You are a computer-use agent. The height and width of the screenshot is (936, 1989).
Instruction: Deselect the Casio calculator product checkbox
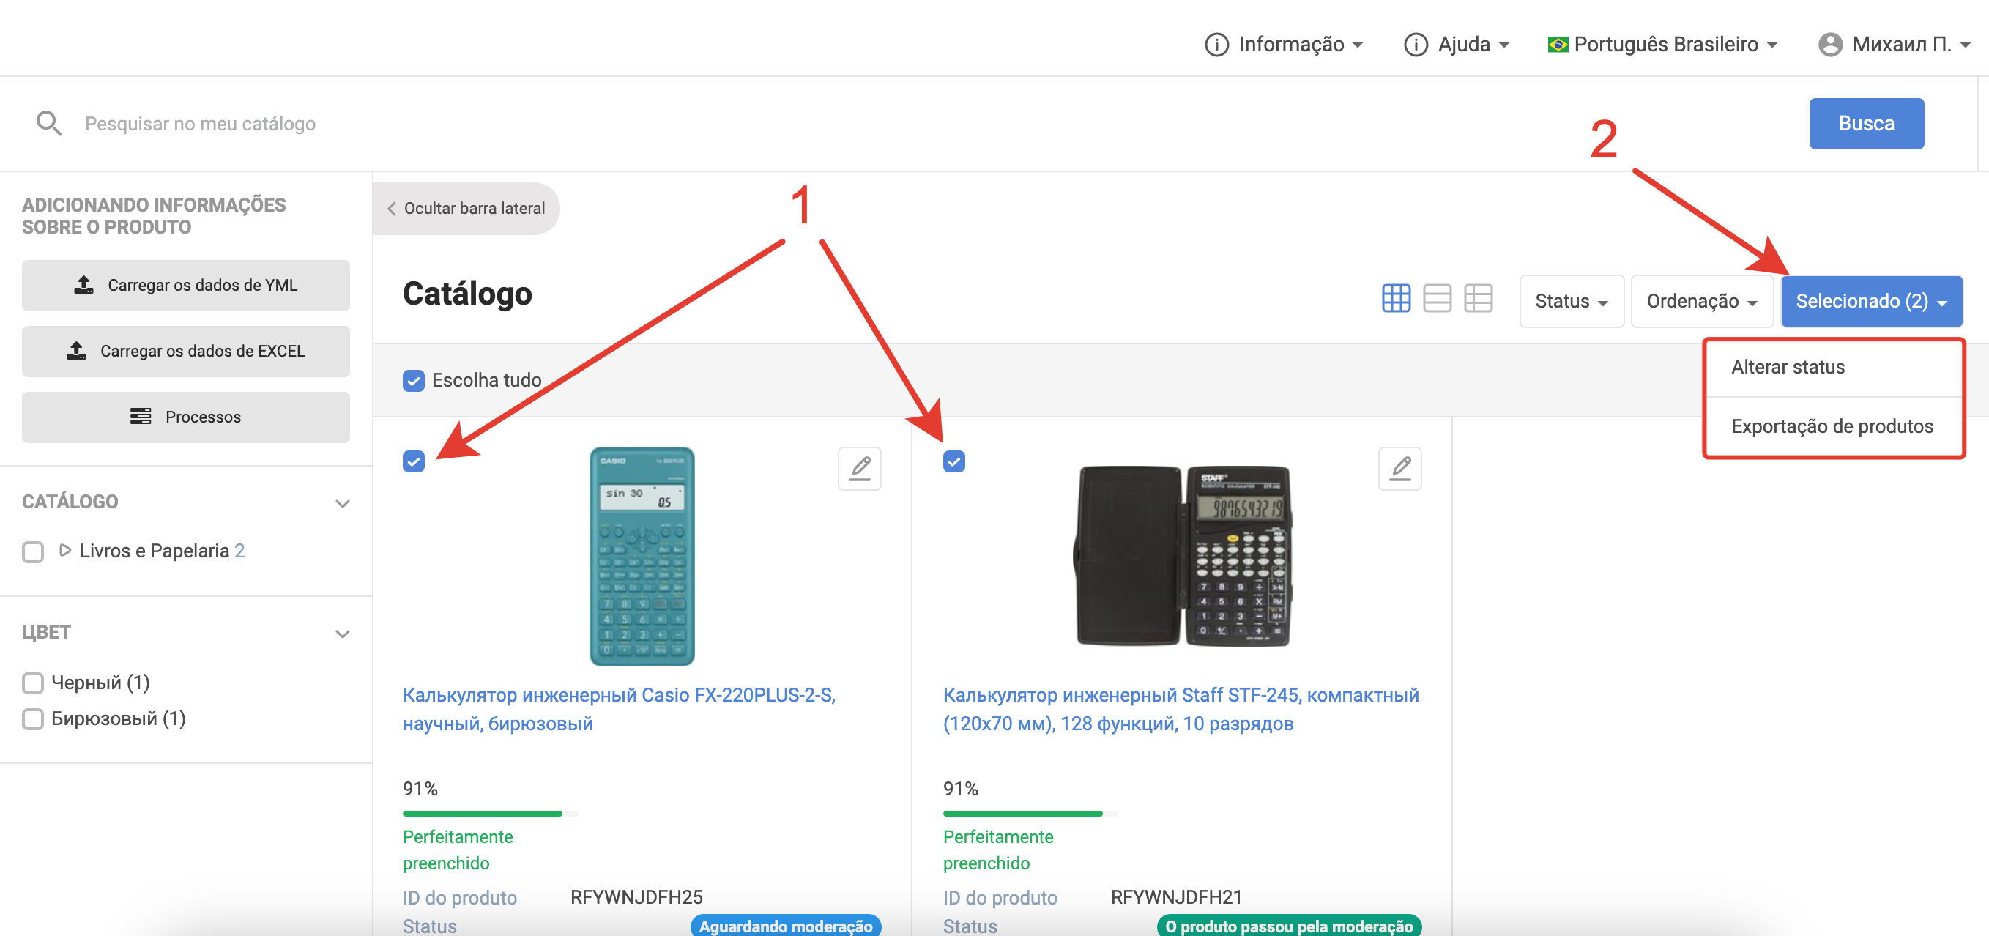[x=413, y=462]
